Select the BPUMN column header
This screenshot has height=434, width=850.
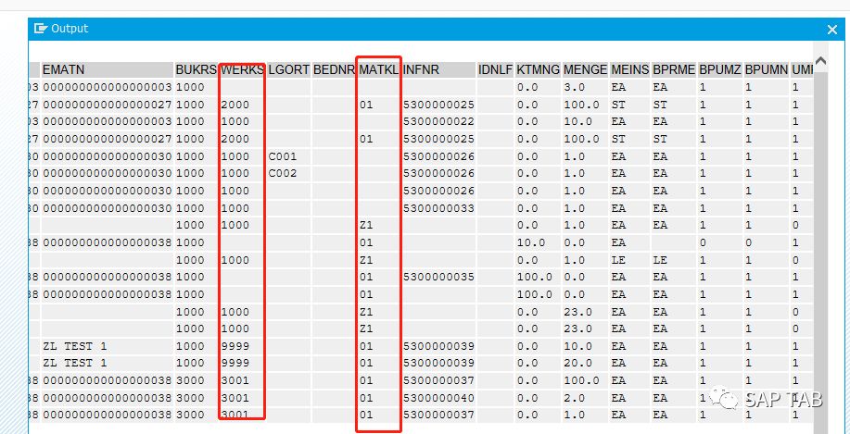[766, 69]
